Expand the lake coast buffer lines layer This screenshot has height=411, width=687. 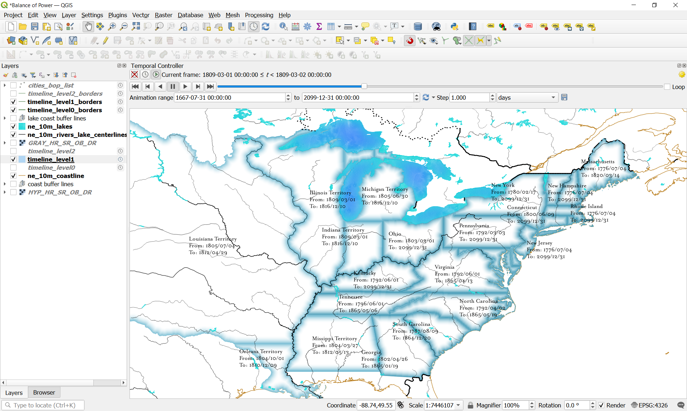click(5, 118)
